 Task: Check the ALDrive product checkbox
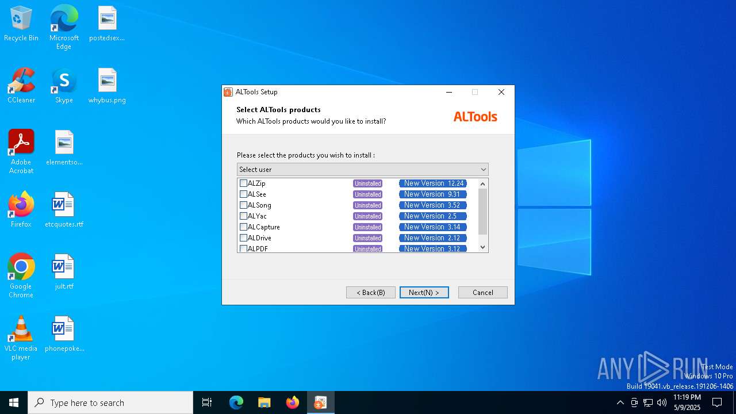tap(243, 238)
